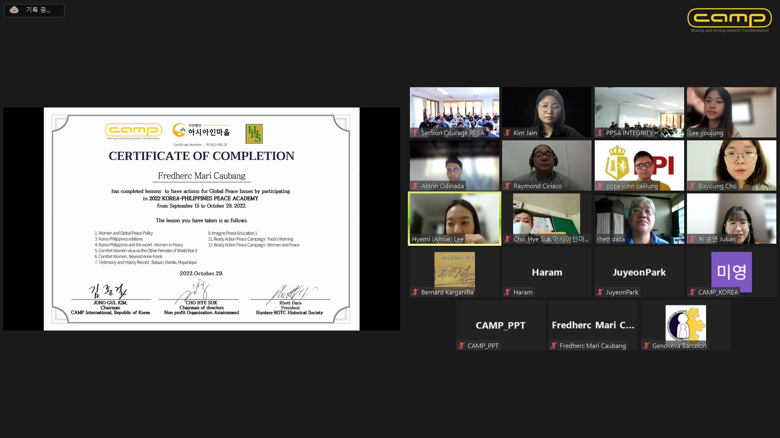Screen dimensions: 780x438
Task: Click muted mic icon on CAMP_KOREA tile
Action: pyautogui.click(x=692, y=292)
